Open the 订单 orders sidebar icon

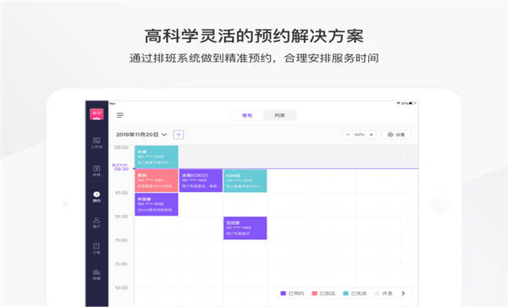tap(97, 249)
